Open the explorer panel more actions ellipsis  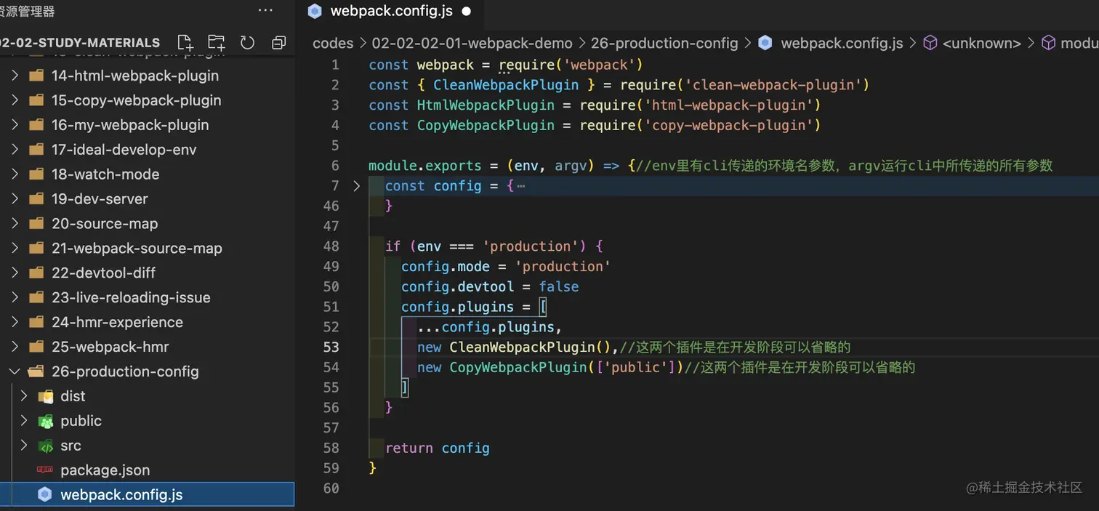pos(265,10)
